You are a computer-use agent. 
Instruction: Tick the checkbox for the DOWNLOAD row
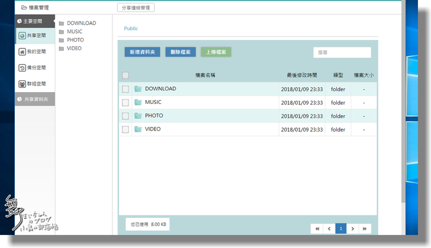click(125, 89)
